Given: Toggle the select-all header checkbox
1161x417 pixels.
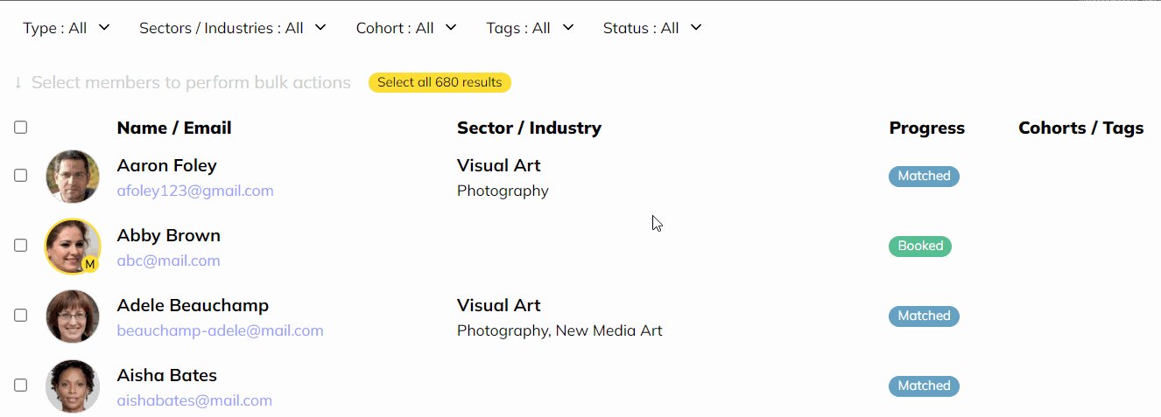Looking at the screenshot, I should click(x=21, y=128).
